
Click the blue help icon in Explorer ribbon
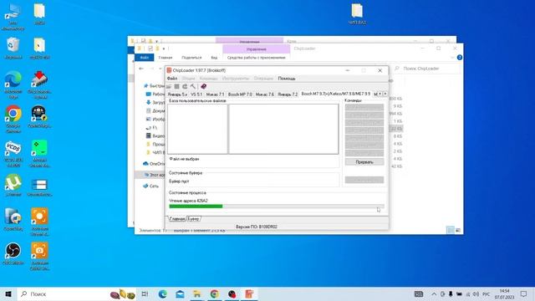click(460, 58)
